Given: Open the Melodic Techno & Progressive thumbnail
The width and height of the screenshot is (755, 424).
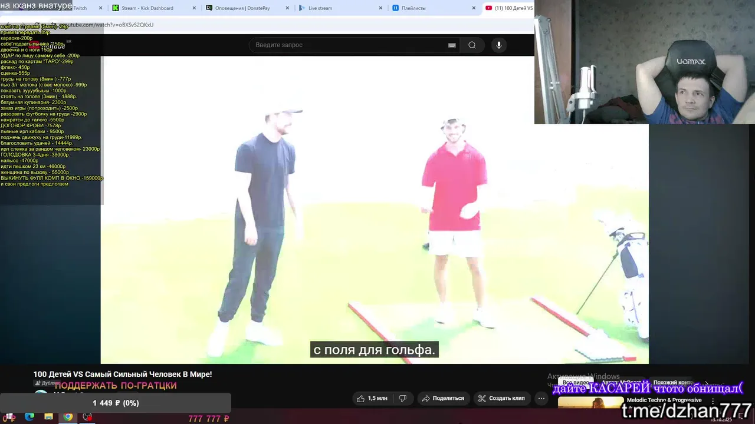Looking at the screenshot, I should tap(590, 403).
